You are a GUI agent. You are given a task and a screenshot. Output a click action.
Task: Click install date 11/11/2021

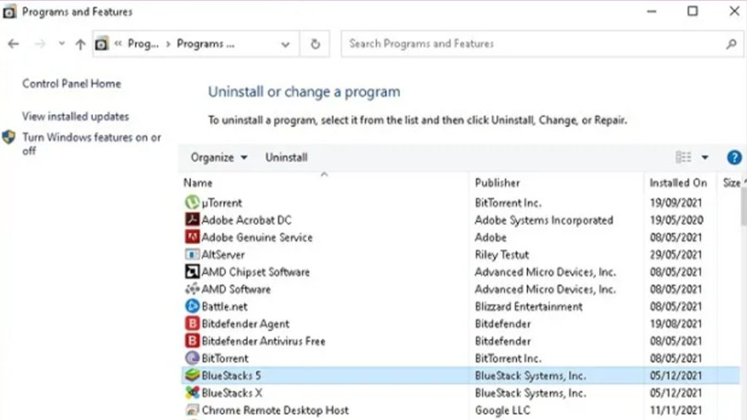coord(676,410)
